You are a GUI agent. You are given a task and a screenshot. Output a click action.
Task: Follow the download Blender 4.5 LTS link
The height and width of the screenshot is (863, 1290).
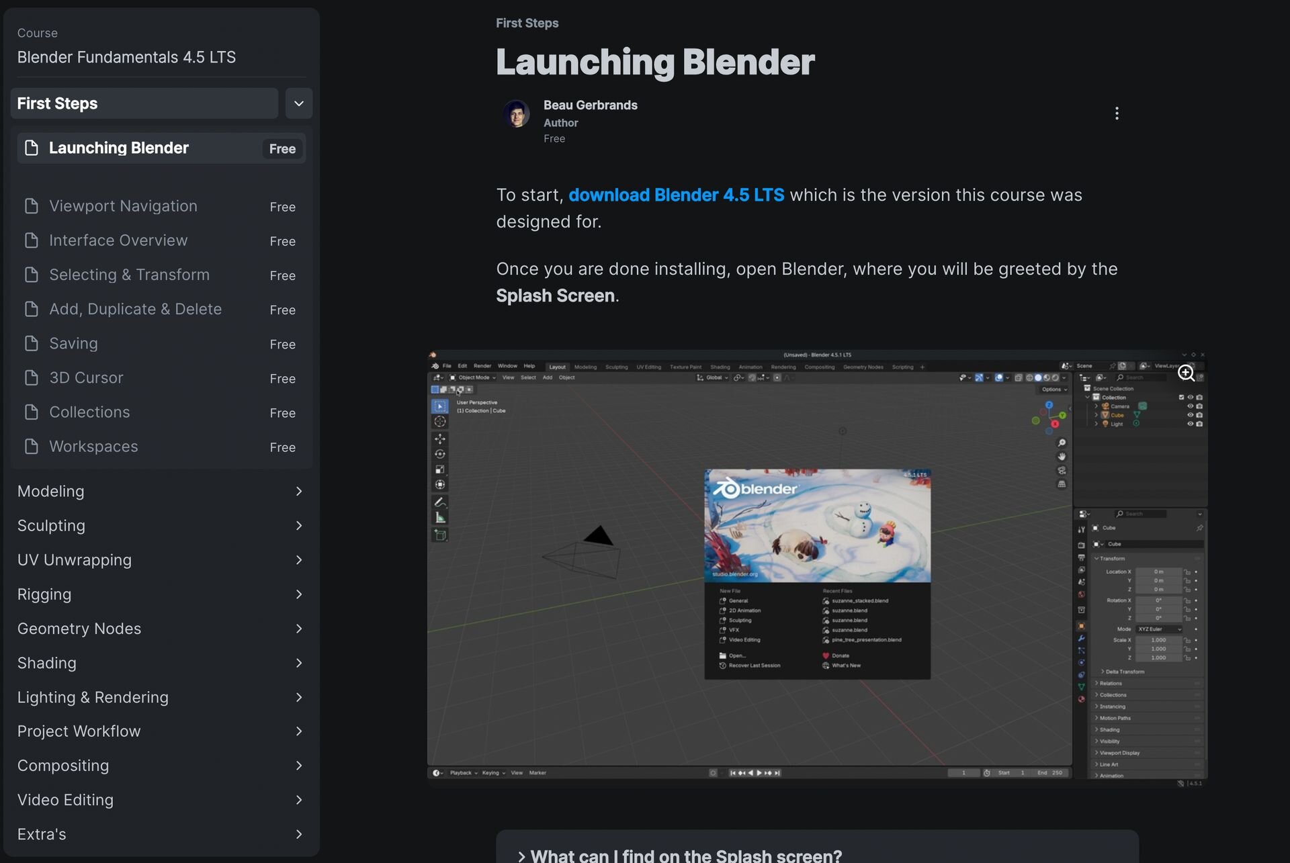pos(676,195)
